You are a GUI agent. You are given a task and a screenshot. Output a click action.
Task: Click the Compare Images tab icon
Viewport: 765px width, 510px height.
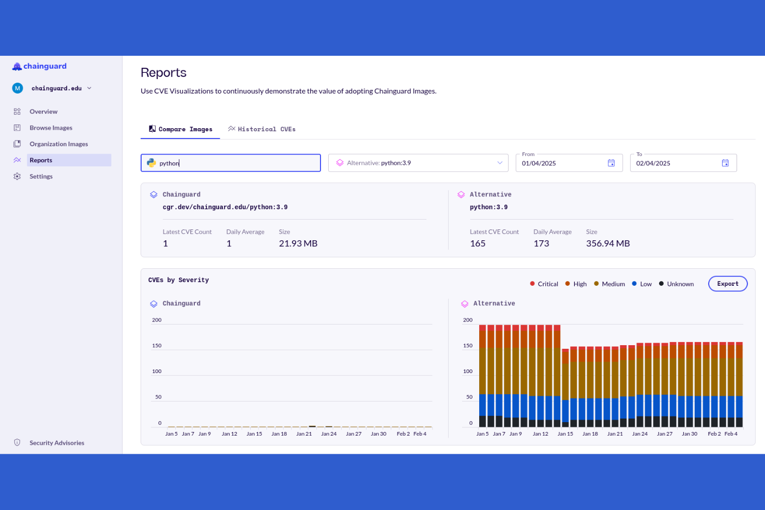point(152,129)
